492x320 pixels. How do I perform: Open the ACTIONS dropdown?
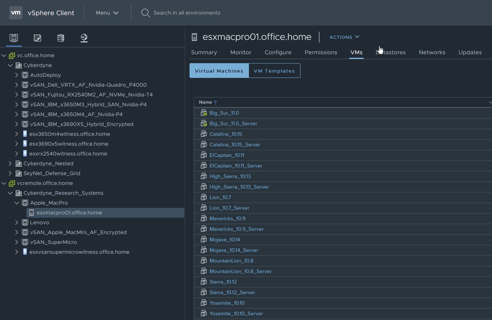[x=344, y=37]
